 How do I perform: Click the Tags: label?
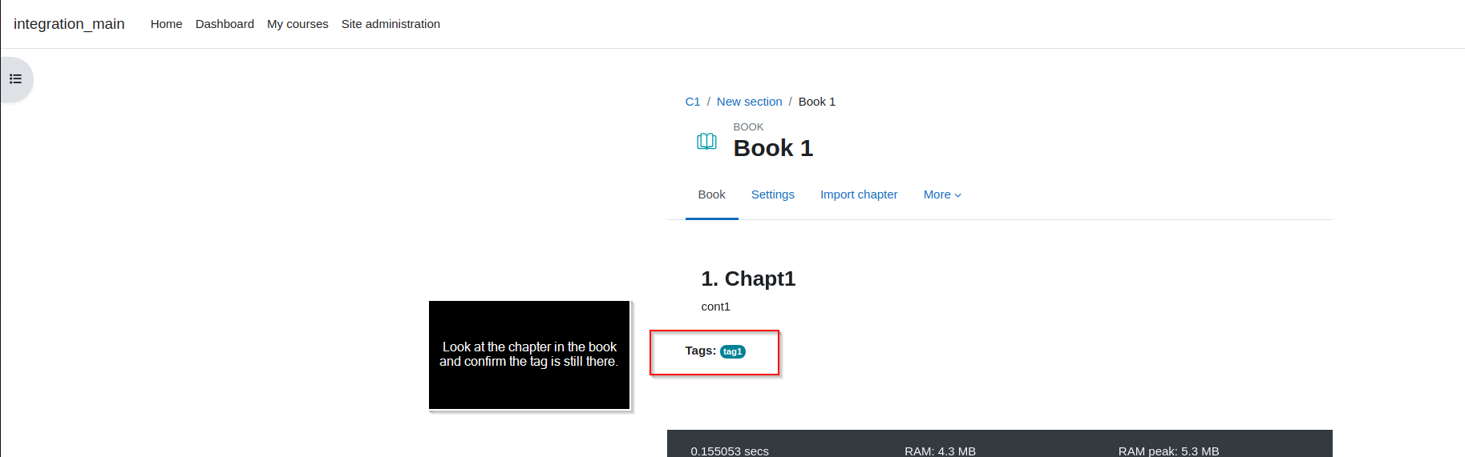[x=701, y=351]
